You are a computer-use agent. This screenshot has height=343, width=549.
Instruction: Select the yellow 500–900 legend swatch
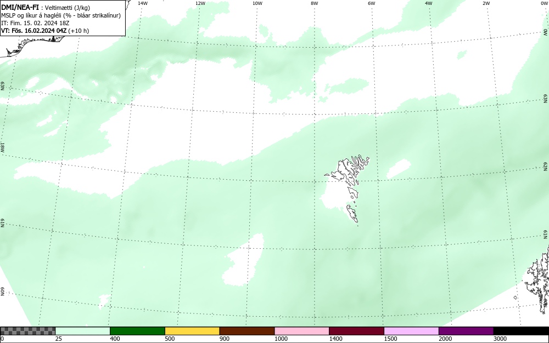coord(192,331)
